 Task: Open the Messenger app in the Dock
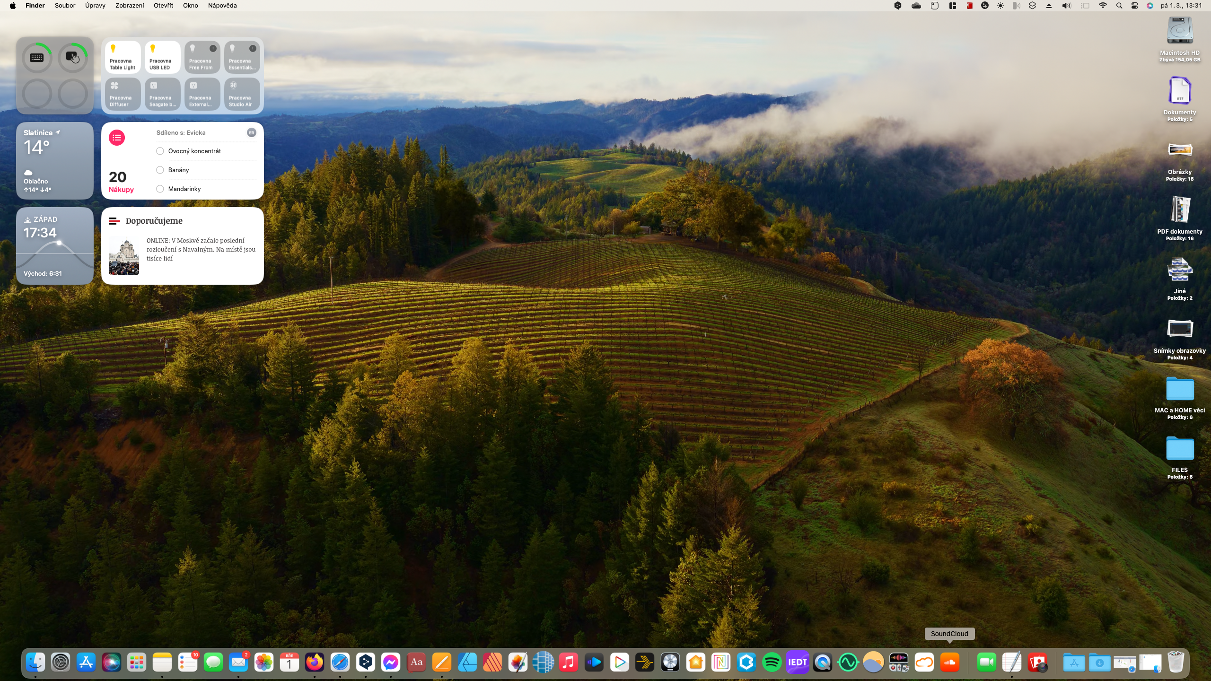(391, 662)
